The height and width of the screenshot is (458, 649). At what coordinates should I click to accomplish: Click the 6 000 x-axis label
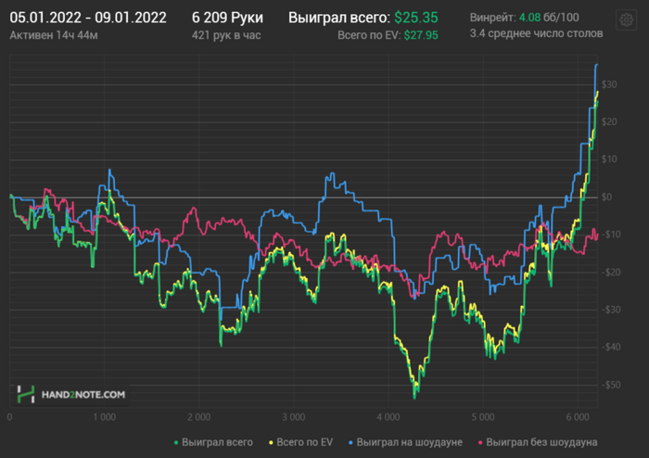point(578,417)
